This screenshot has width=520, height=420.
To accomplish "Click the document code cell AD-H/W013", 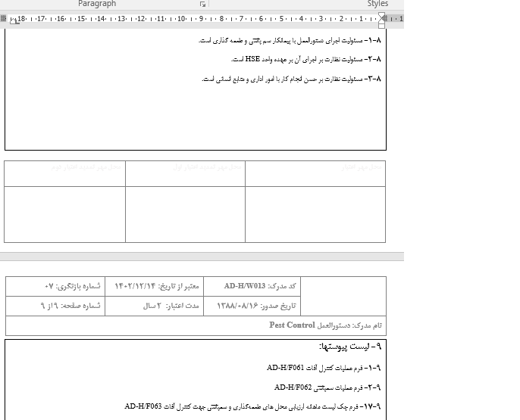I will pos(252,287).
